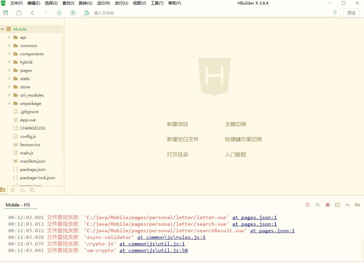
Task: Open the project manager folder icon
Action: tap(3, 190)
